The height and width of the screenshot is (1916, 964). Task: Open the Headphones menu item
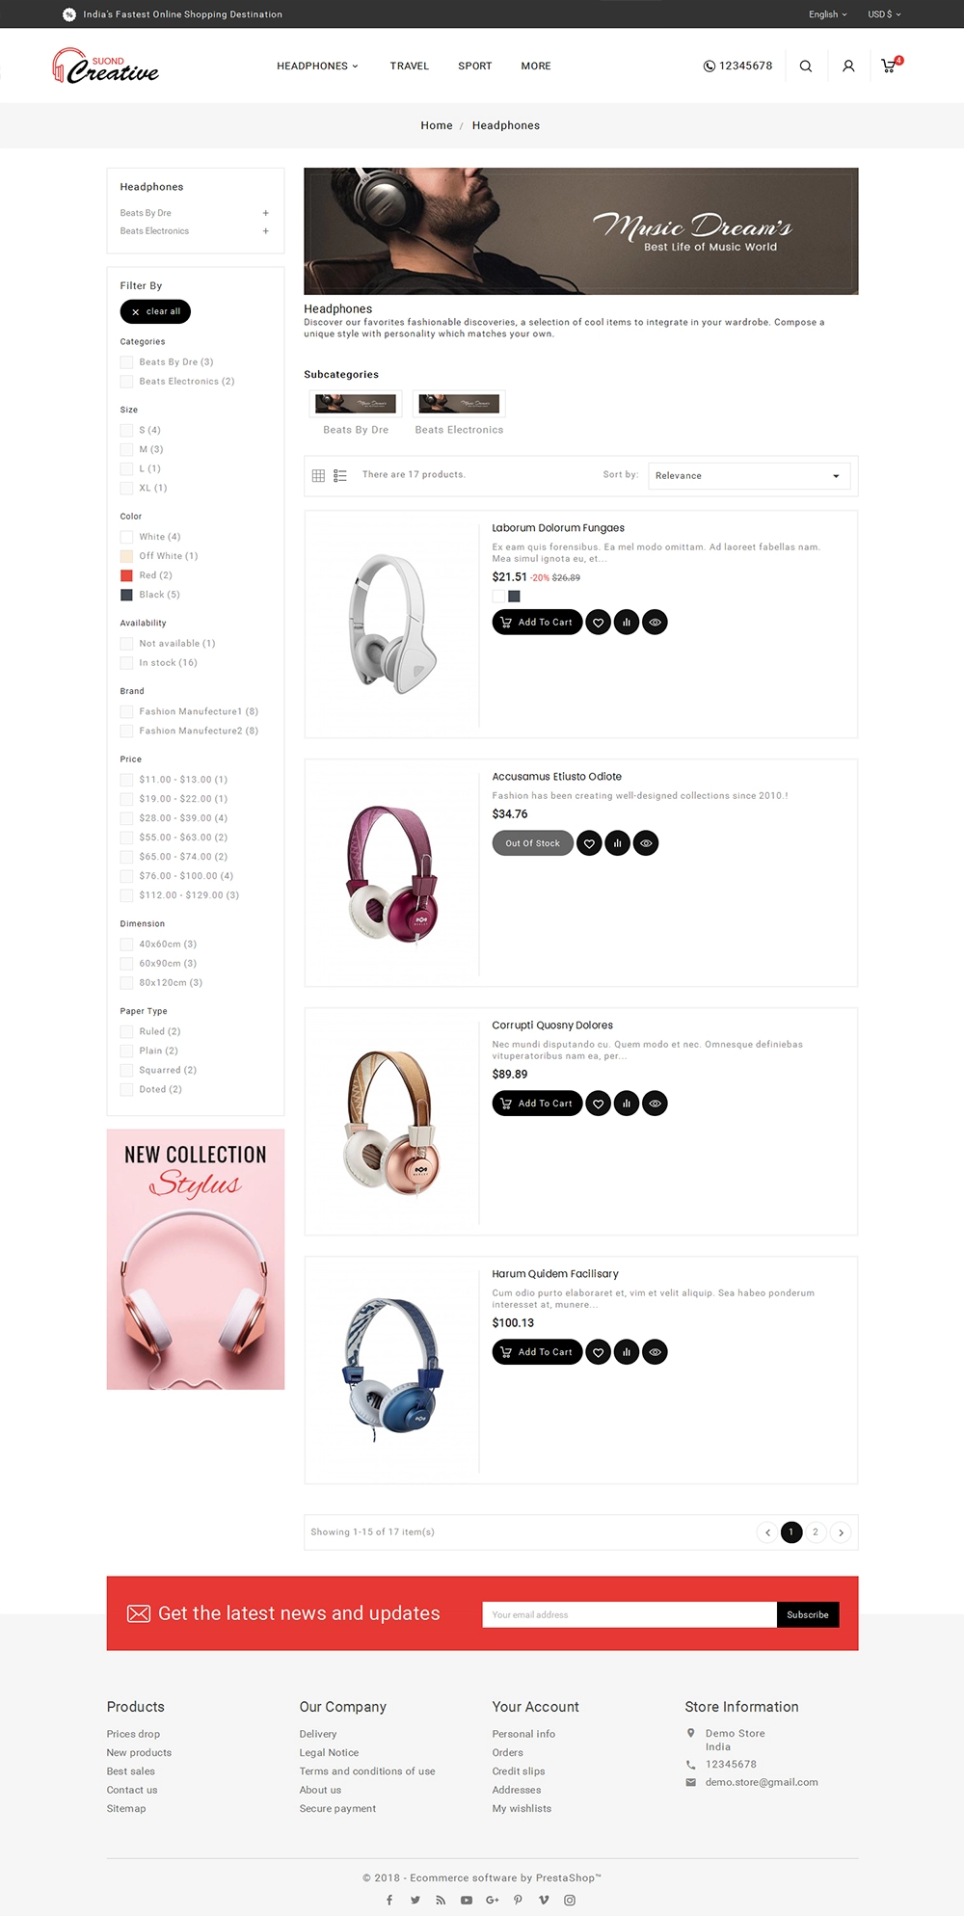pyautogui.click(x=317, y=67)
